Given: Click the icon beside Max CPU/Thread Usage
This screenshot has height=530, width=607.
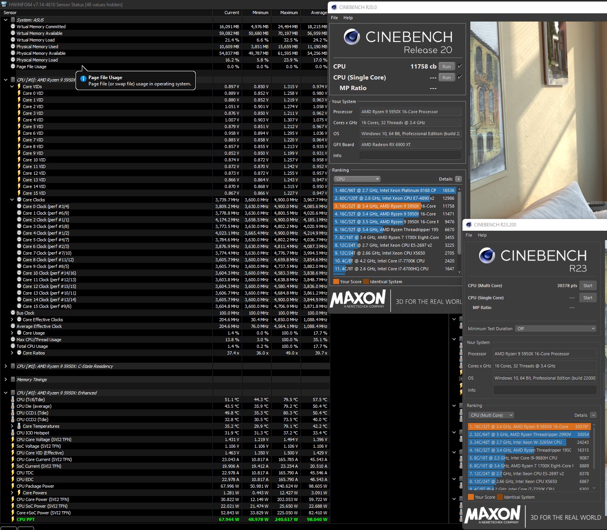Looking at the screenshot, I should pos(13,340).
